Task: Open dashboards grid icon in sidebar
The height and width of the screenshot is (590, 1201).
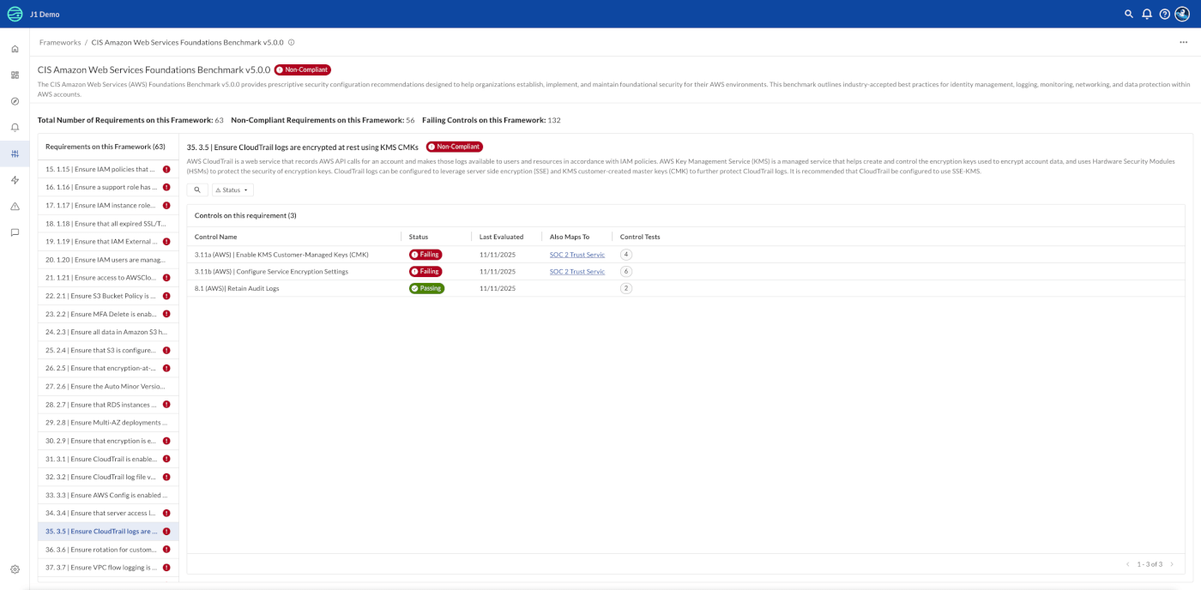Action: point(15,75)
